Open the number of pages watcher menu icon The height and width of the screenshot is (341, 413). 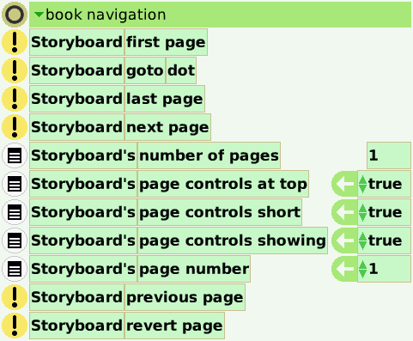[15, 155]
